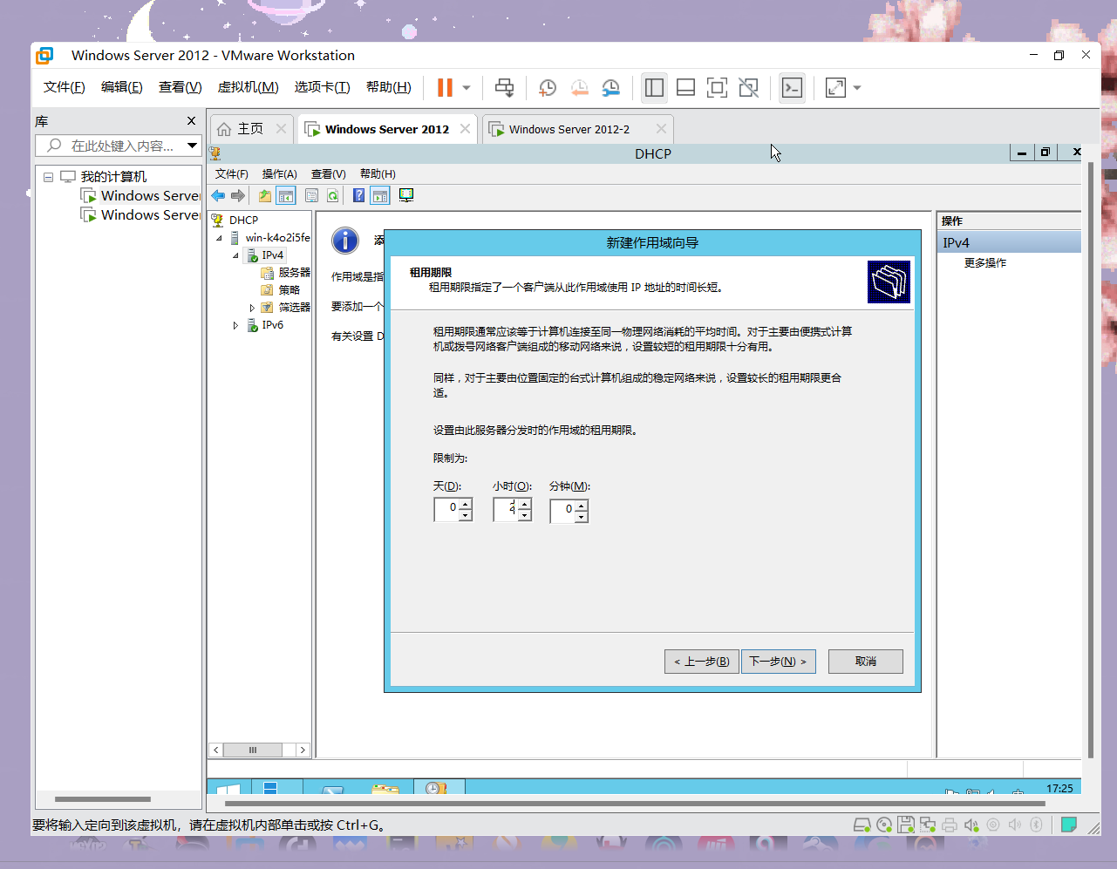The image size is (1117, 869).
Task: Increase the days lease value by one
Action: pyautogui.click(x=466, y=504)
